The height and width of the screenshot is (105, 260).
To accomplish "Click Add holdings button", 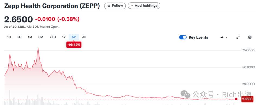I will 144,6.
